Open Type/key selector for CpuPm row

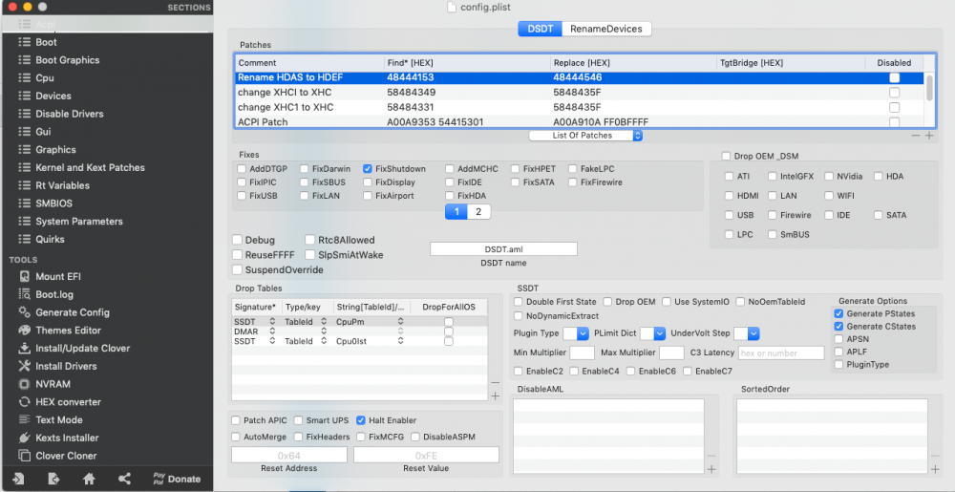point(326,321)
